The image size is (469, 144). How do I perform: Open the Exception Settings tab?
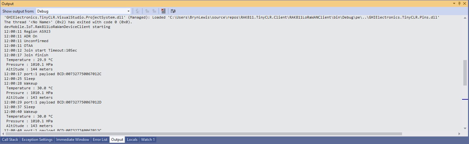pyautogui.click(x=37, y=140)
